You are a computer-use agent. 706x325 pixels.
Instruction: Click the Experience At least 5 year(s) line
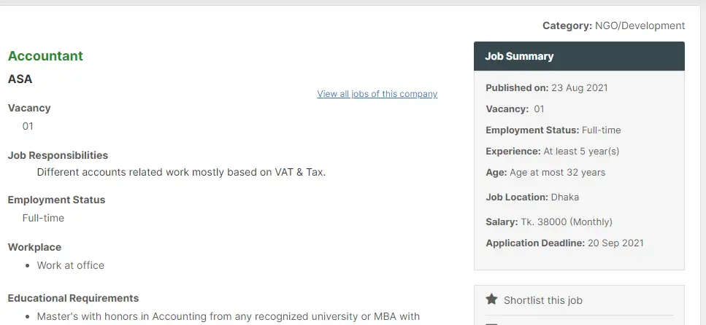click(553, 151)
